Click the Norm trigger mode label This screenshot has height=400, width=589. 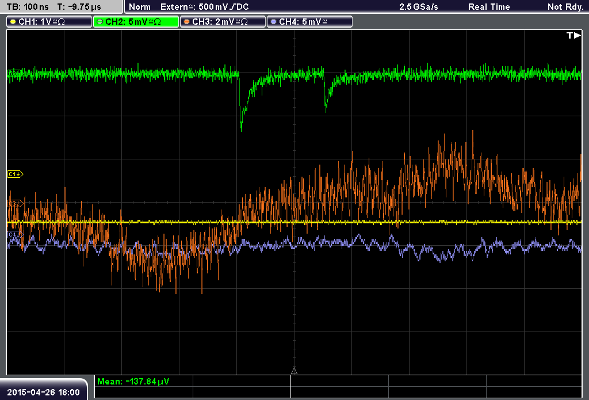coord(140,7)
